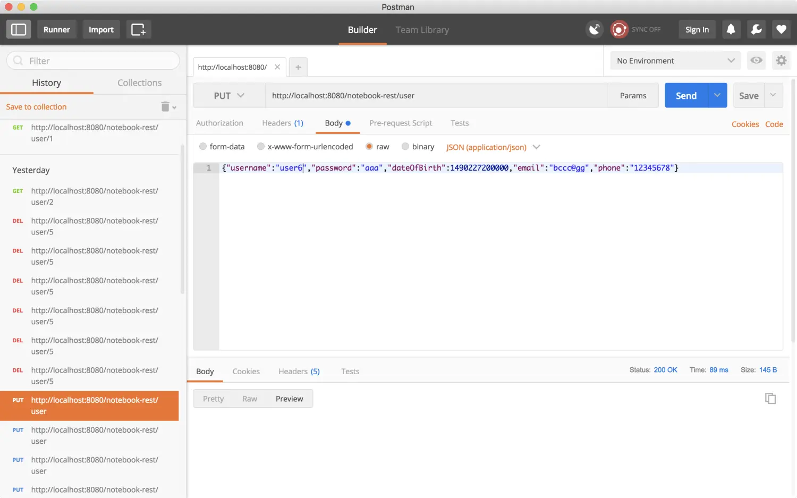Click the Import button
797x498 pixels.
click(x=101, y=30)
